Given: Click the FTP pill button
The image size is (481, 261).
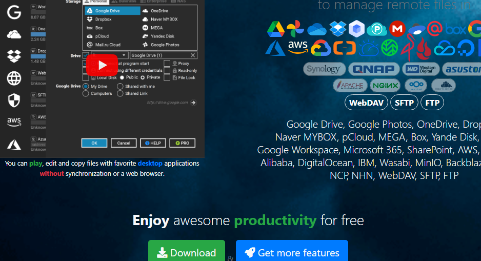Looking at the screenshot, I should click(x=432, y=103).
